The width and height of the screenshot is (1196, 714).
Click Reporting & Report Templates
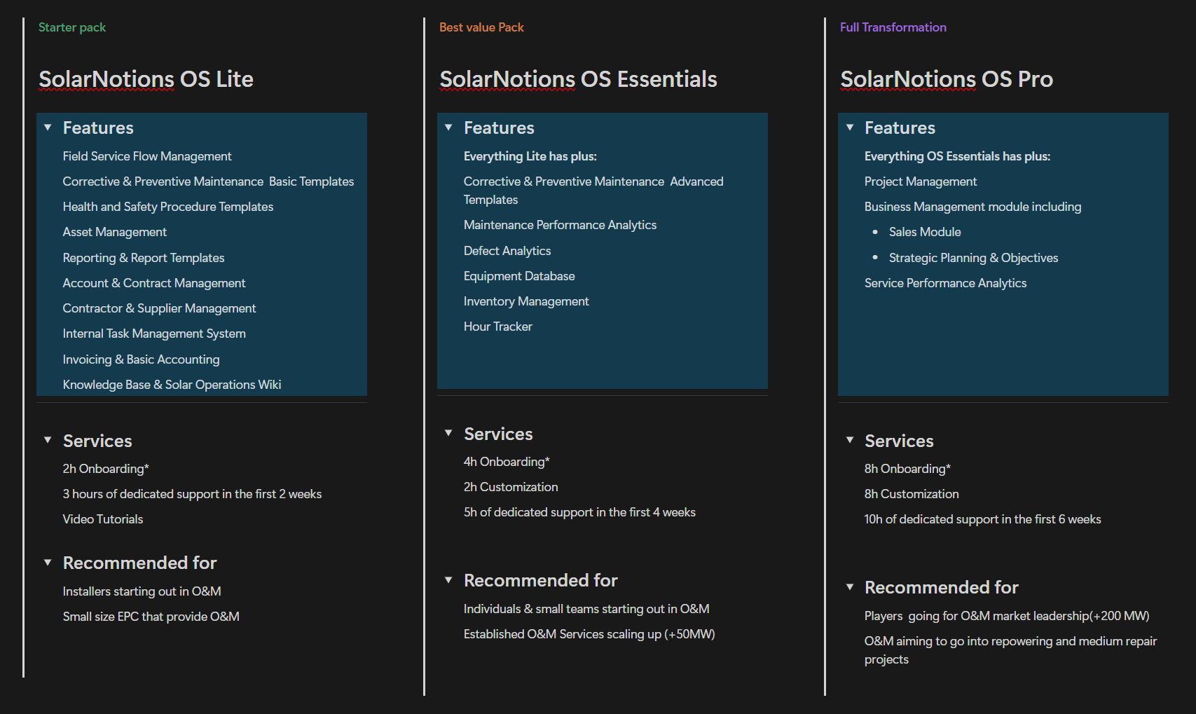coord(144,258)
